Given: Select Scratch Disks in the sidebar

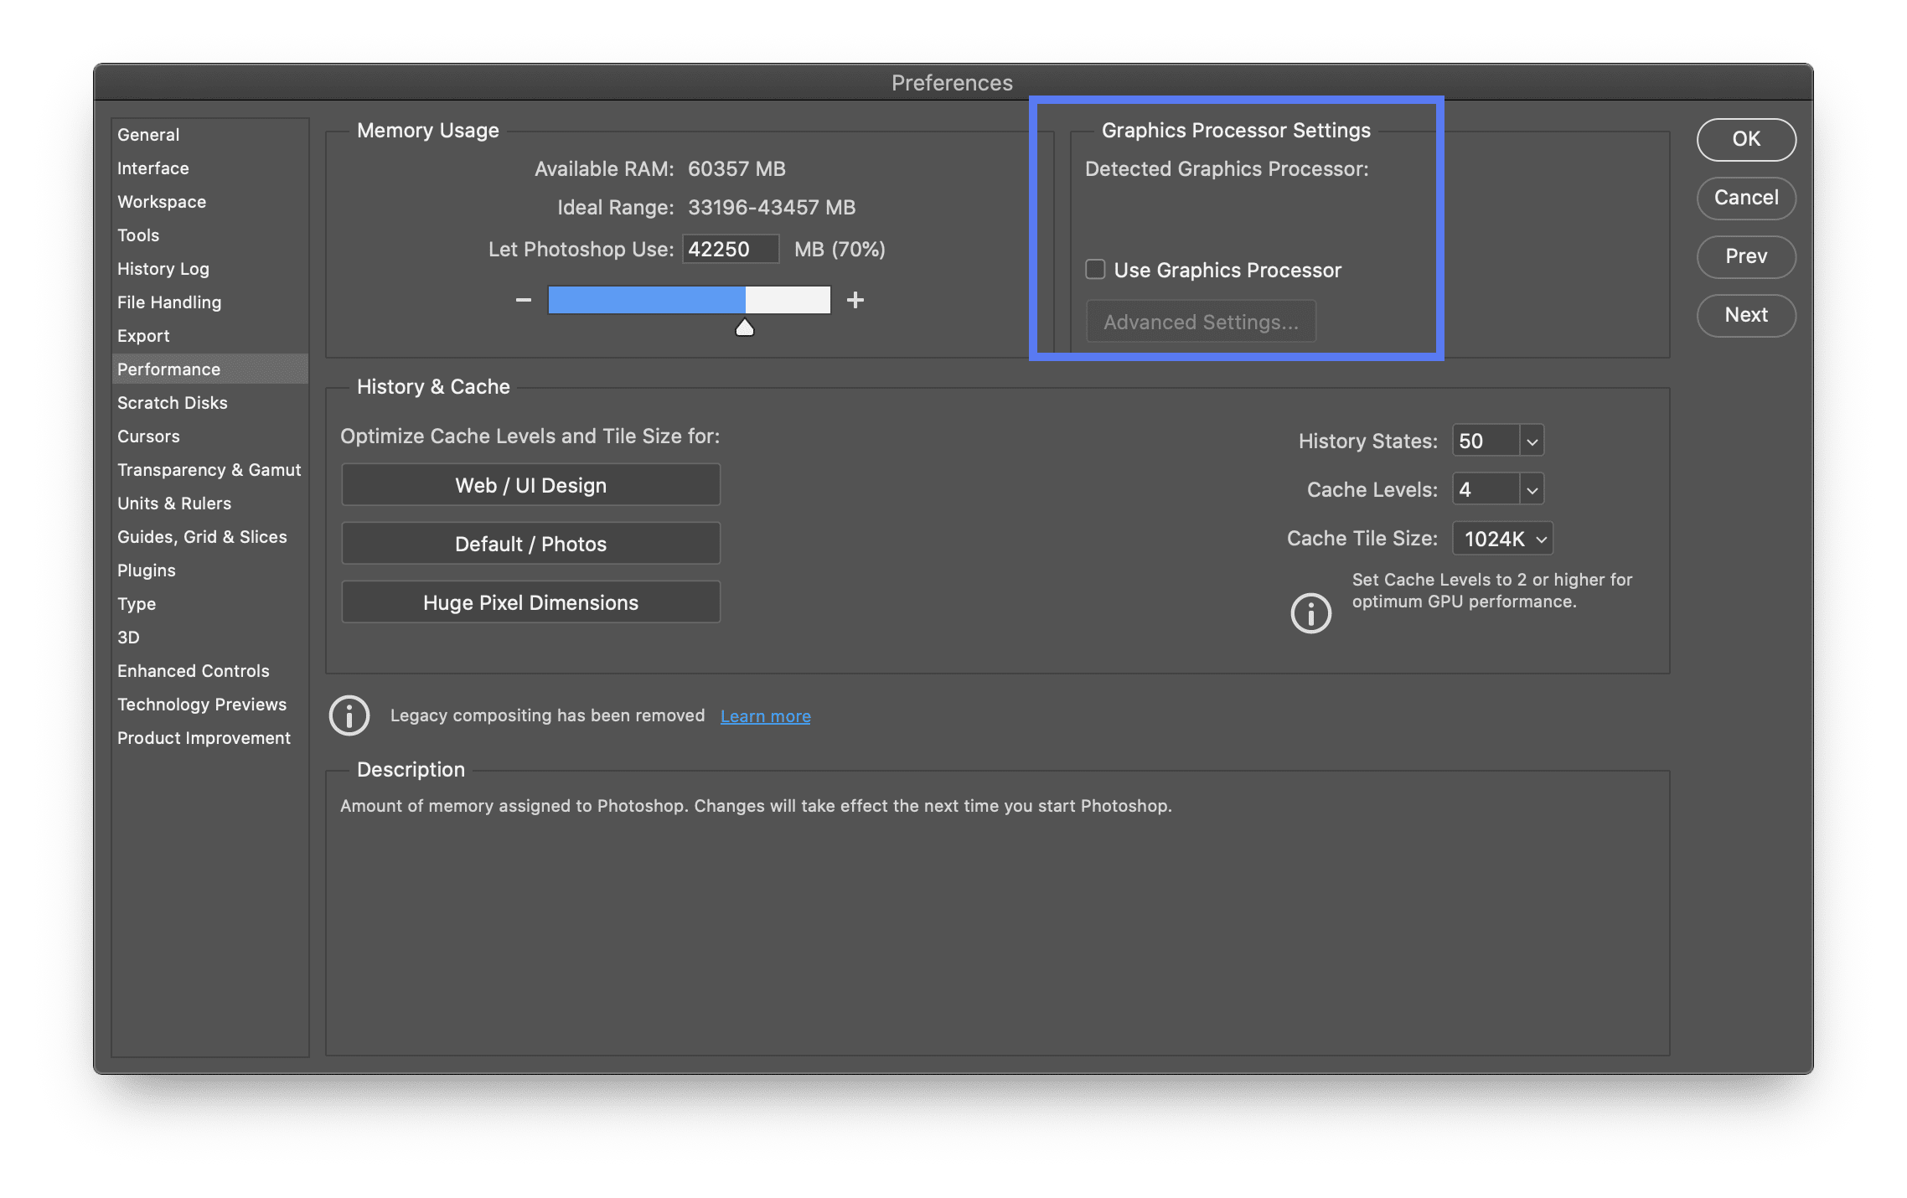Looking at the screenshot, I should click(173, 403).
